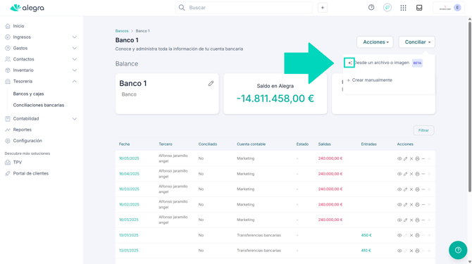Open Configuración in sidebar

[27, 141]
